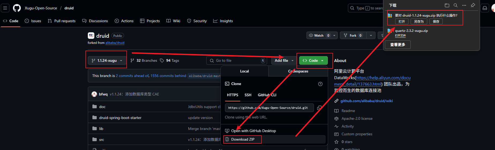The image size is (495, 150).
Task: Copy the HTTPS clone URL
Action: tap(319, 108)
